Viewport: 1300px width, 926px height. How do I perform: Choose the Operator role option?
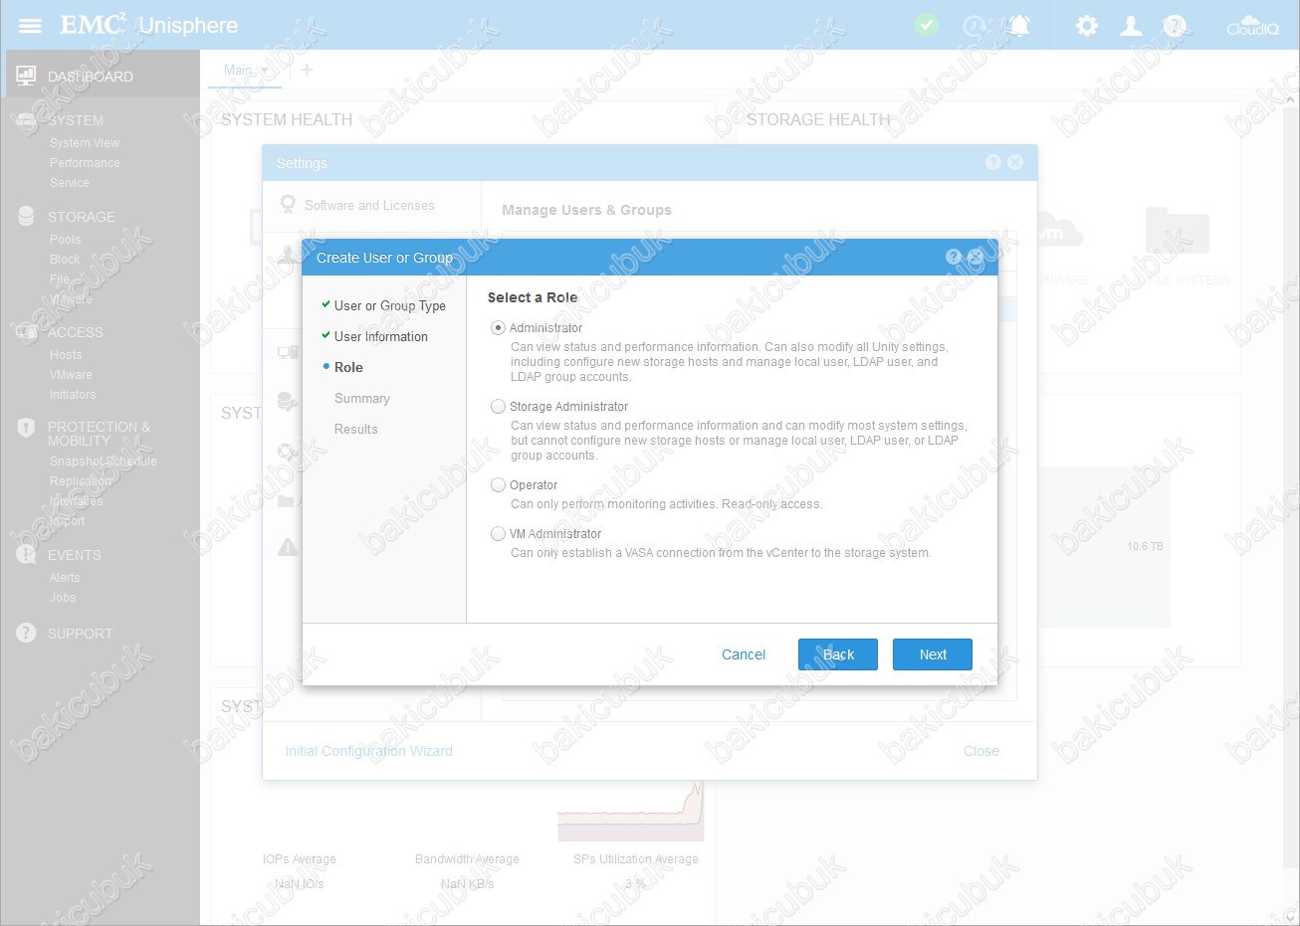(498, 484)
